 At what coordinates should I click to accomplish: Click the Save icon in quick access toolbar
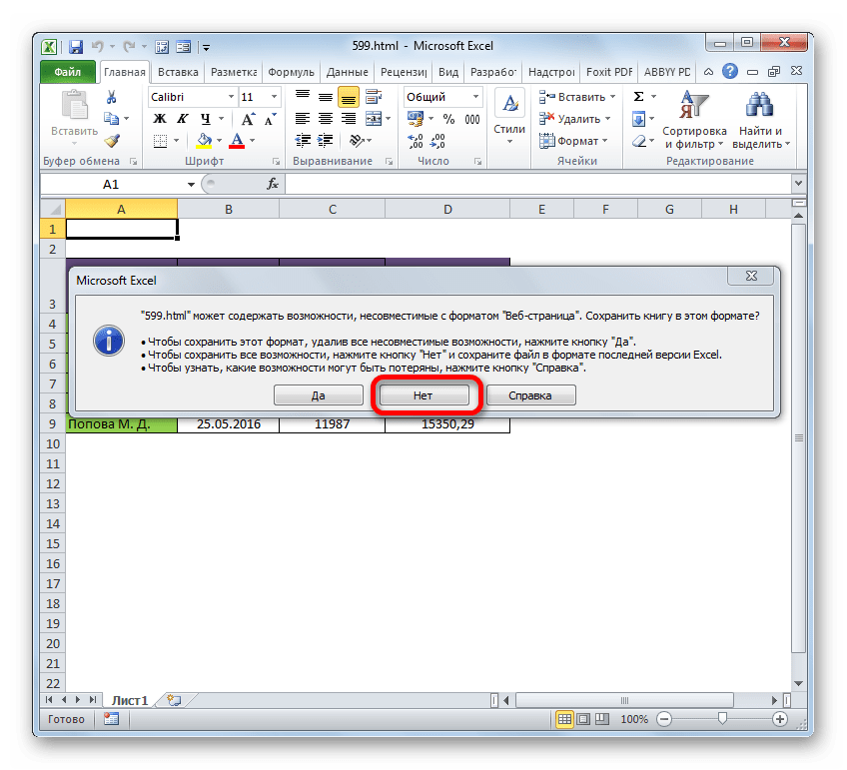pyautogui.click(x=76, y=47)
